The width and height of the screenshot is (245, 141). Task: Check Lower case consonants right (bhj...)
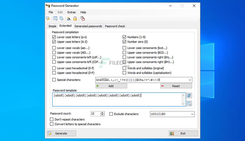click(x=124, y=57)
